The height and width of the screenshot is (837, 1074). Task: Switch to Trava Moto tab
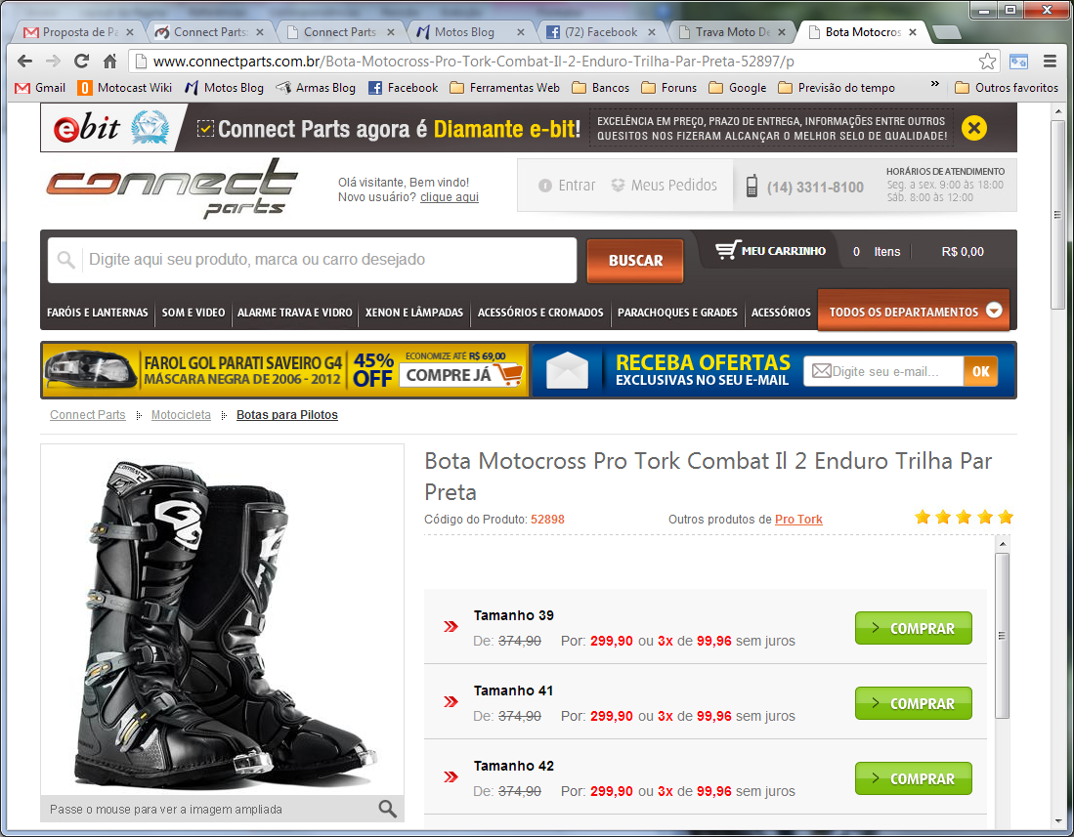pyautogui.click(x=732, y=31)
